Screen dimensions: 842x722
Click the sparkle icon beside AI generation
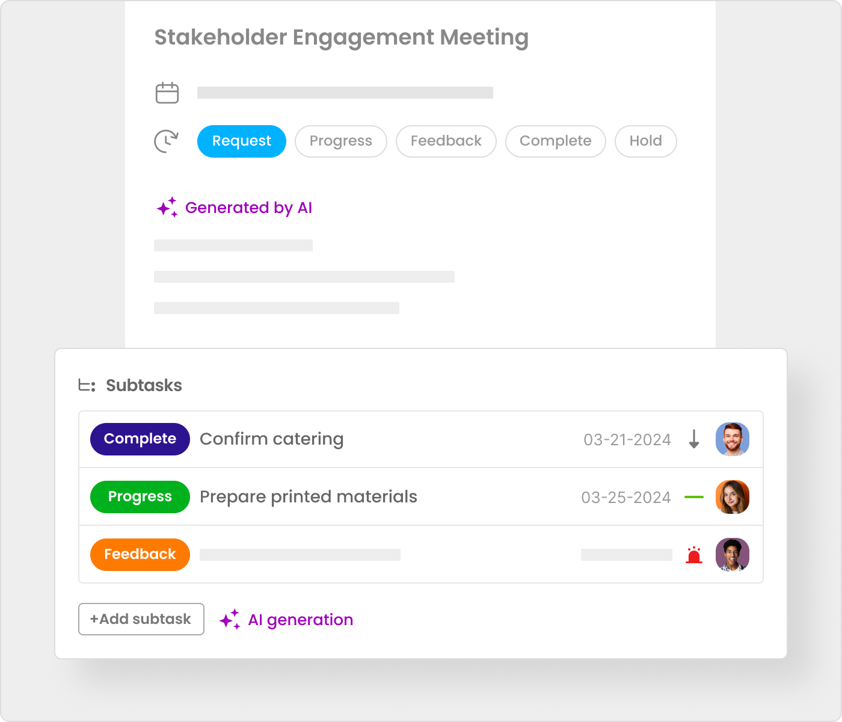[x=230, y=620]
